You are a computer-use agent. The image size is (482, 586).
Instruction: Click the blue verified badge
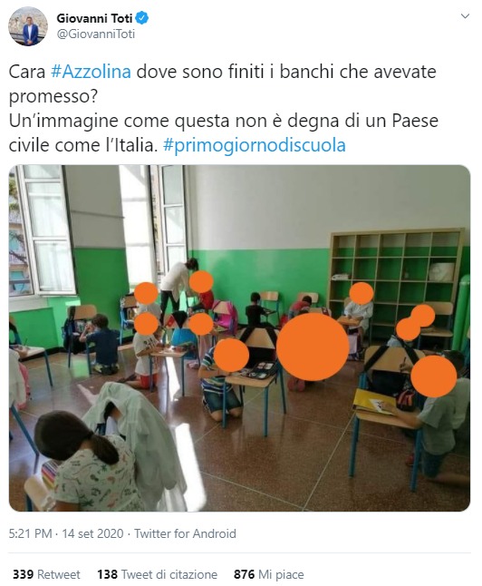pyautogui.click(x=142, y=17)
